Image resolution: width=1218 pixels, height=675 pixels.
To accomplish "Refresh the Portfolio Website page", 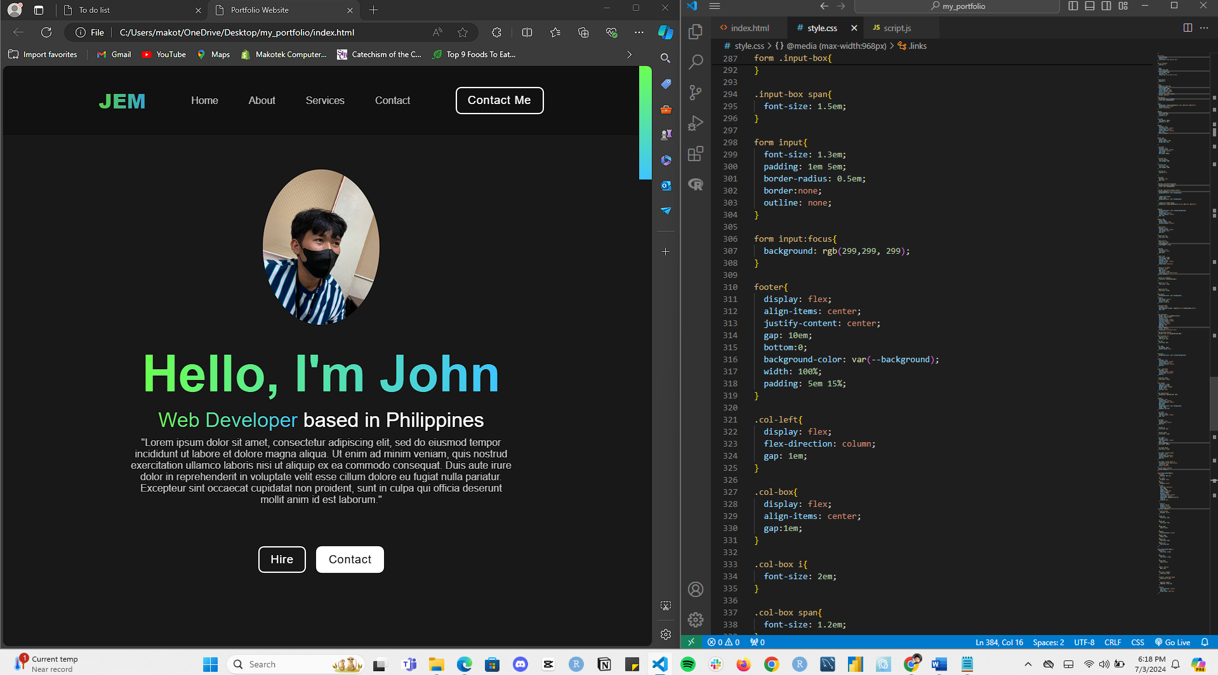I will click(46, 32).
